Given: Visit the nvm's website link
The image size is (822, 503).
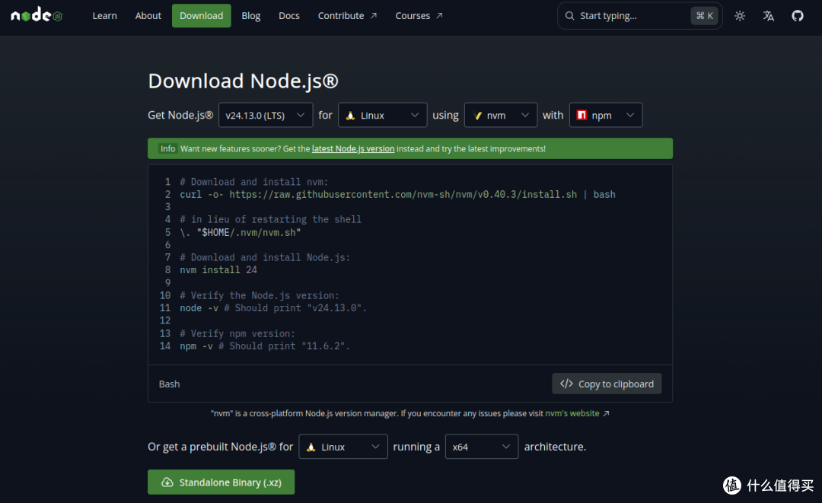Looking at the screenshot, I should pos(572,413).
